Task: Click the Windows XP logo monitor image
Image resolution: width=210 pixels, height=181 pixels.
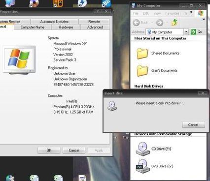Action: coord(19,60)
